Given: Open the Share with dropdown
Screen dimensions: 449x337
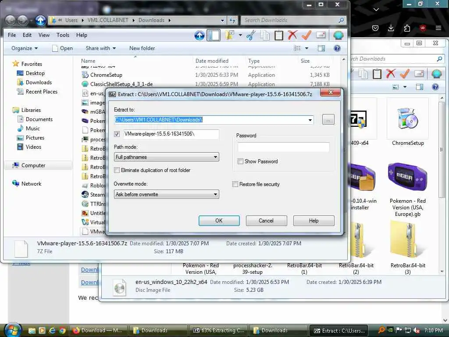Looking at the screenshot, I should [x=101, y=48].
